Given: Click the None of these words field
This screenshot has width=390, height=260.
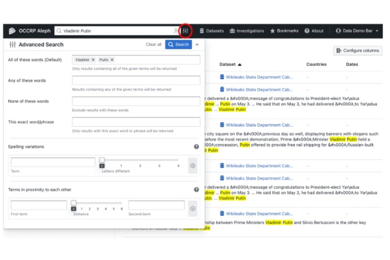Looking at the screenshot, I should (x=136, y=101).
